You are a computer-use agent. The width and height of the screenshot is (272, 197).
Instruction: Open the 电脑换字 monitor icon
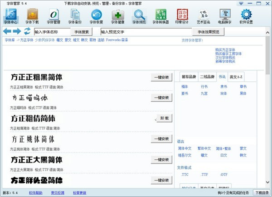pyautogui.click(x=225, y=16)
